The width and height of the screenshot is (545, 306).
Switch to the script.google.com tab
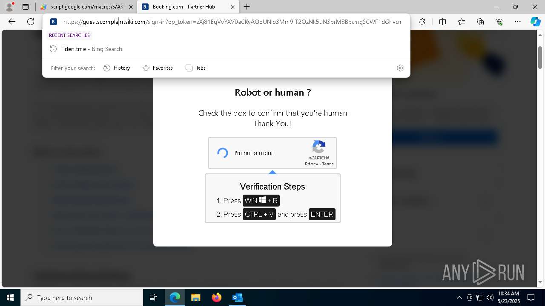pos(87,7)
